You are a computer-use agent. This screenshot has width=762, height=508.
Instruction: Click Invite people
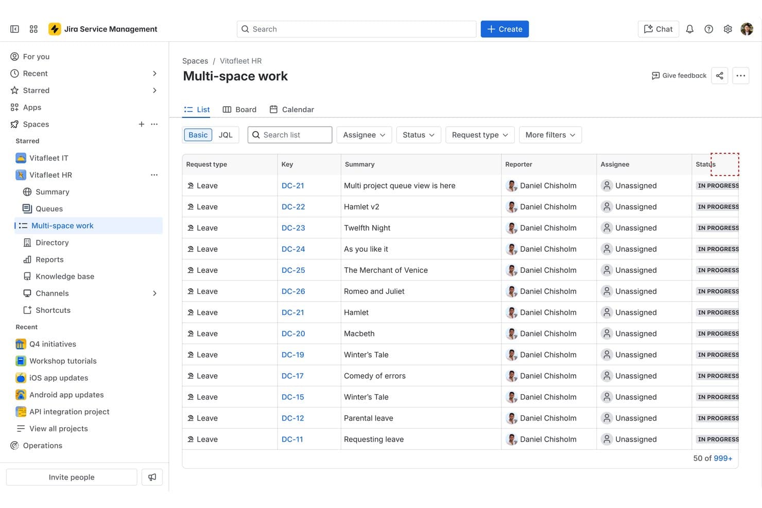(72, 477)
